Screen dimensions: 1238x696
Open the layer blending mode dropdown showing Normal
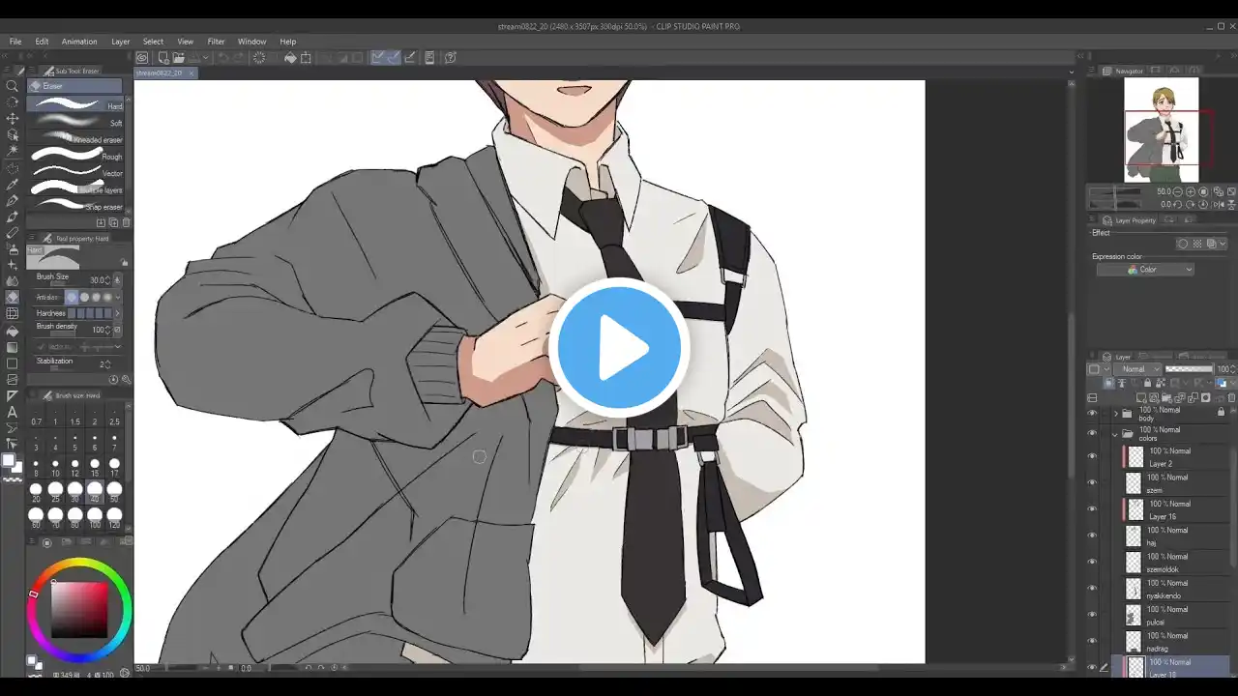pyautogui.click(x=1138, y=369)
